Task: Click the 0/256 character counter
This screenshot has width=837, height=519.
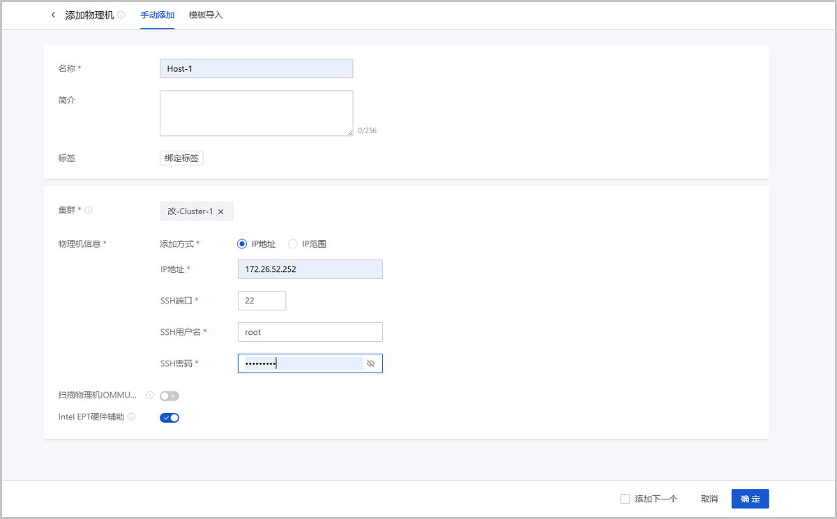Action: tap(367, 130)
